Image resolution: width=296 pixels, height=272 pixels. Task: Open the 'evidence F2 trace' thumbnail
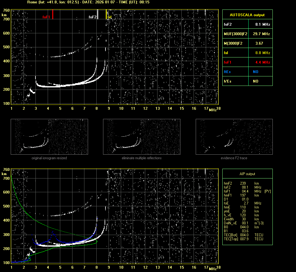click(234, 137)
